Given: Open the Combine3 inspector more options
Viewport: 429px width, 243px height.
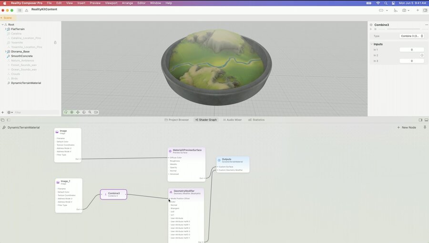Looking at the screenshot, I should [427, 25].
